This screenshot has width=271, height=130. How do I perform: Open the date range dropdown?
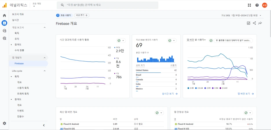pos(260,16)
